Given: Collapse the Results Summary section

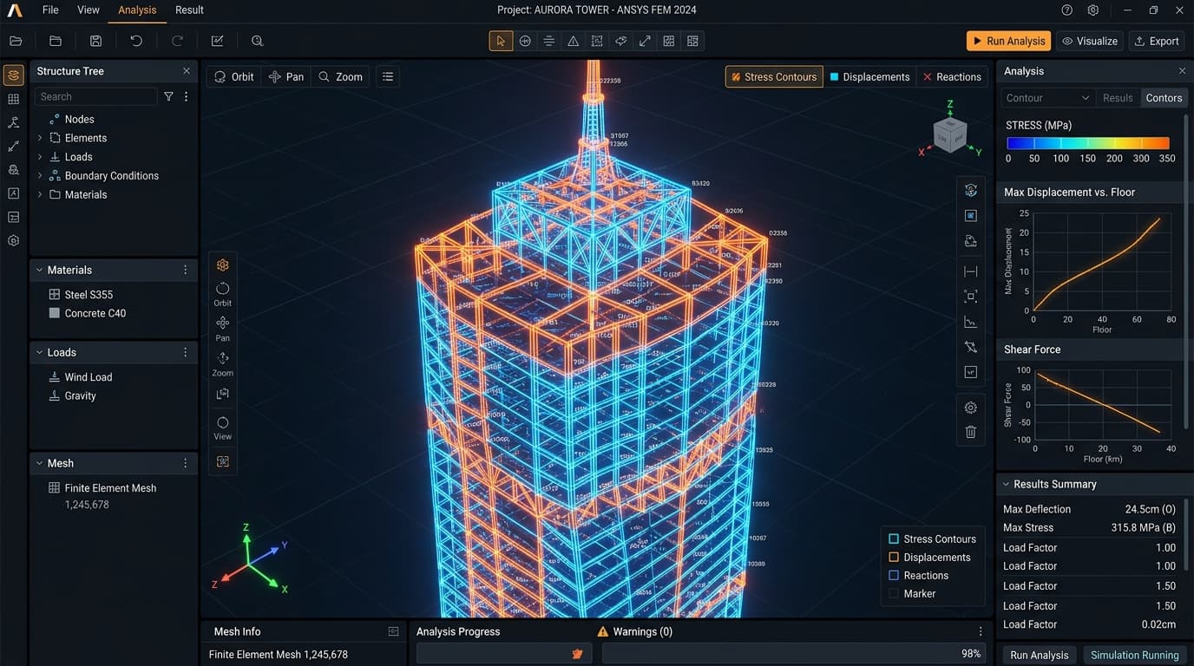Looking at the screenshot, I should coord(1006,484).
